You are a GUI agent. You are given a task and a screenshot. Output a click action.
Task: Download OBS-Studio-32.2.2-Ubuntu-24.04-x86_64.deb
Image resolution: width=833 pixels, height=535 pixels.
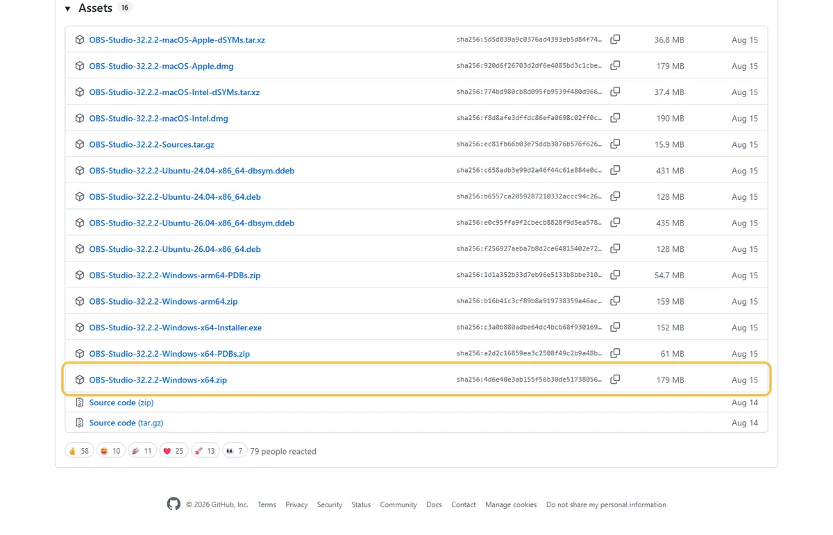[x=175, y=196]
